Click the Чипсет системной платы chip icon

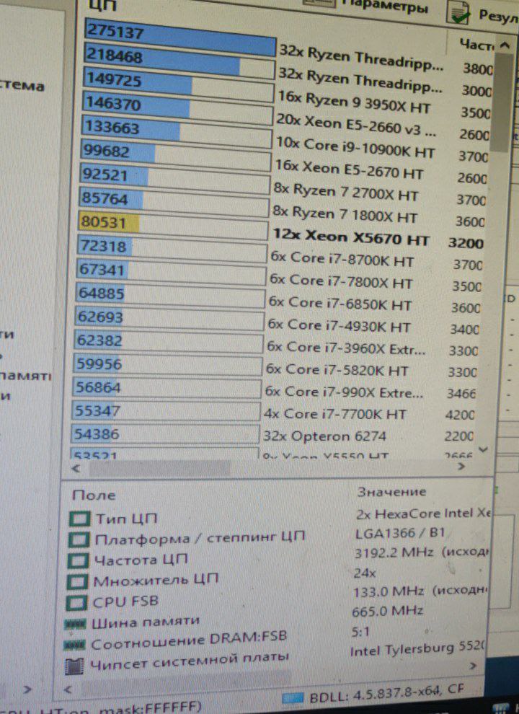pos(74,666)
